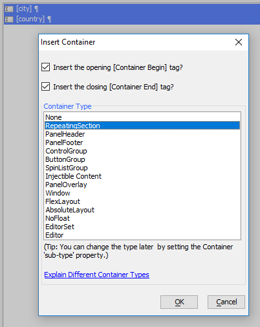The image size is (260, 327).
Task: Choose Window container type
Action: click(x=142, y=193)
